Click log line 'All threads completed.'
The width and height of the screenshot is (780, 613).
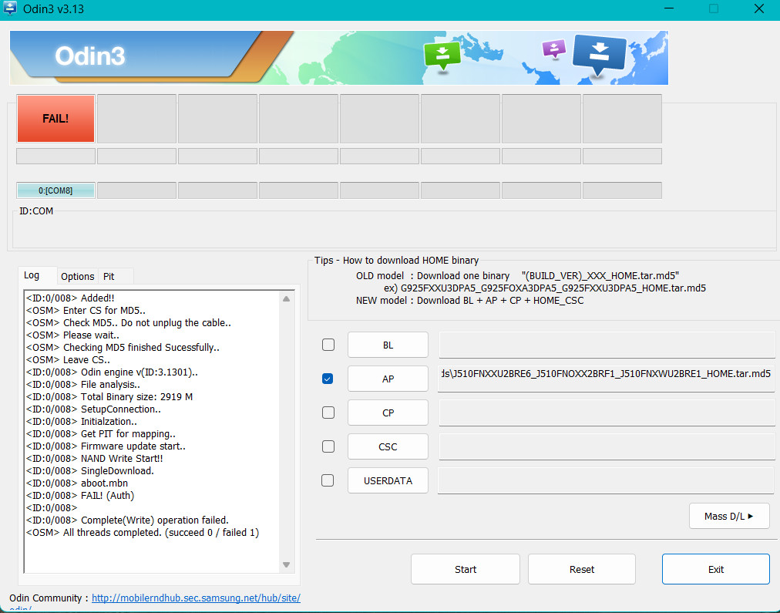[143, 532]
